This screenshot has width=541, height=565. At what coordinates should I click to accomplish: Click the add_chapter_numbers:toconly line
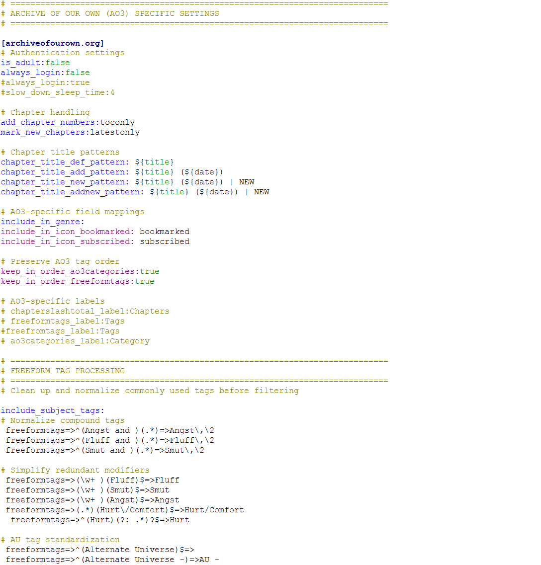68,123
